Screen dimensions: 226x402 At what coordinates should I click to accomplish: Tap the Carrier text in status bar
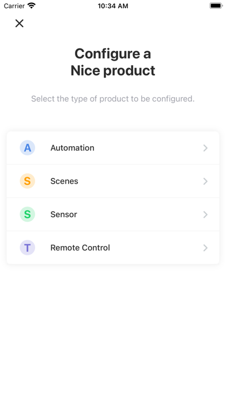(x=14, y=6)
